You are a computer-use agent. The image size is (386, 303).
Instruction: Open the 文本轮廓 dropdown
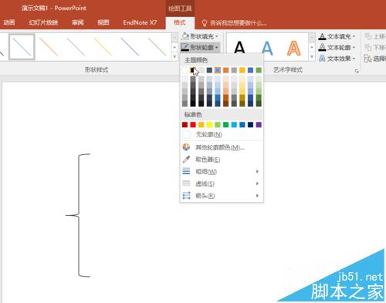tap(337, 48)
